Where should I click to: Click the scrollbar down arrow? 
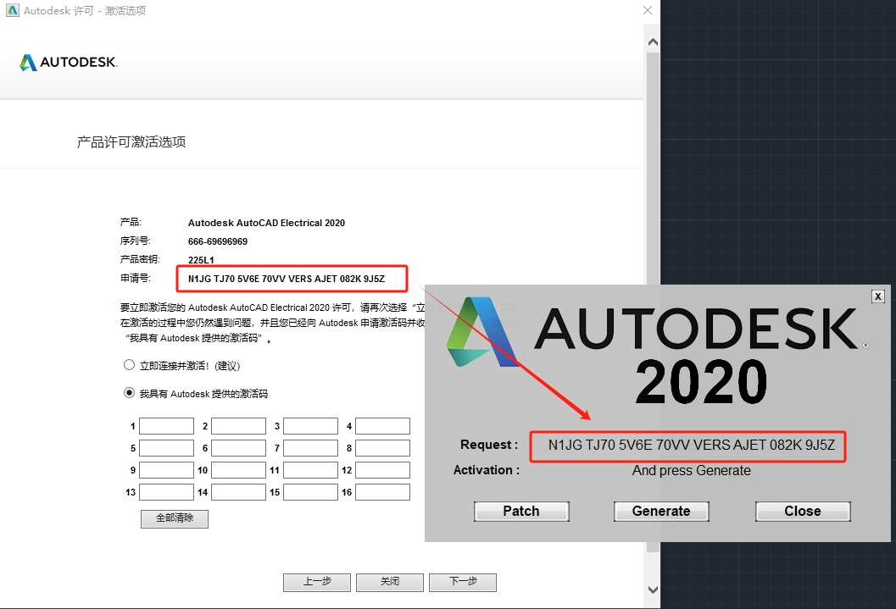652,589
